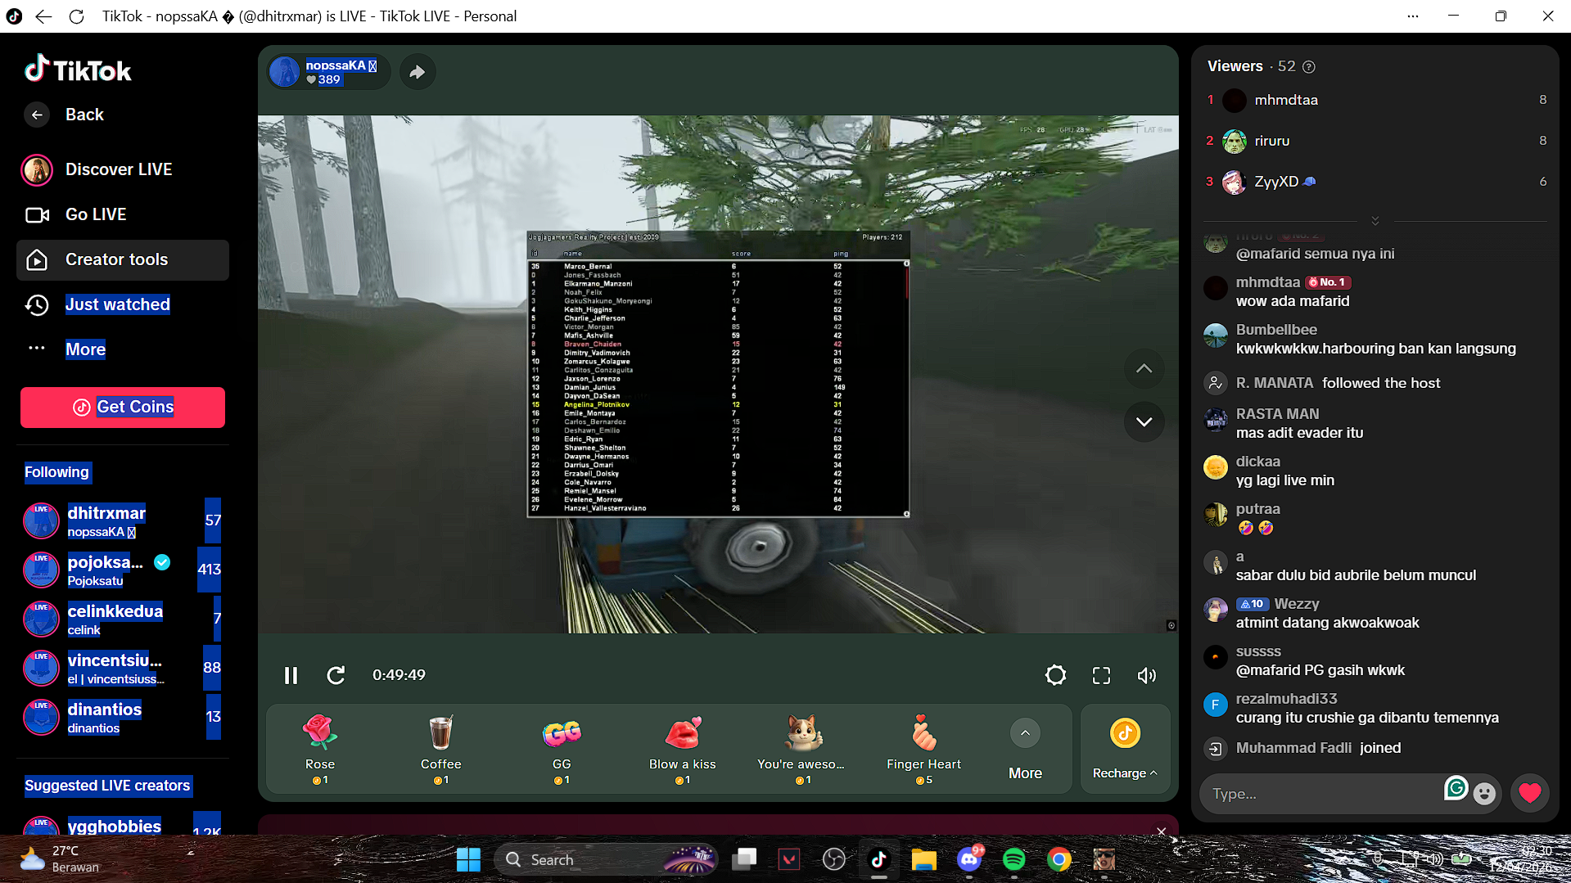Click Wezzy chat username

(x=1297, y=604)
